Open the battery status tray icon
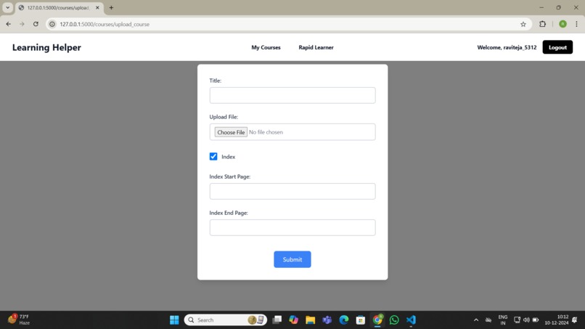This screenshot has height=329, width=585. (x=536, y=320)
